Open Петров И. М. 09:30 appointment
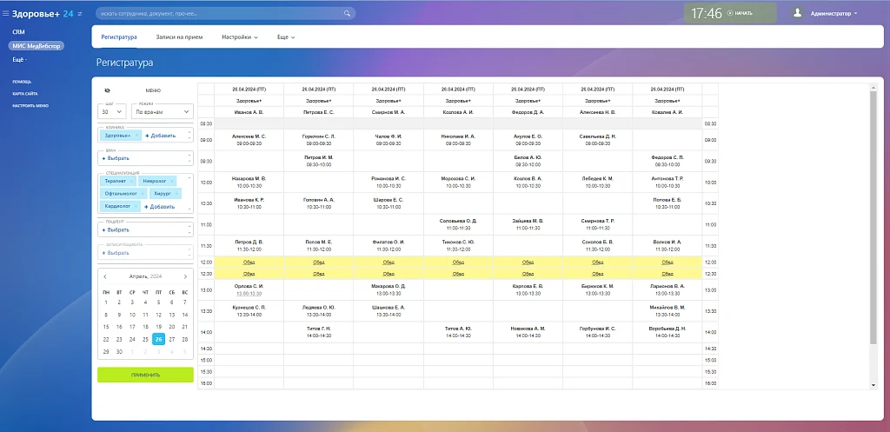Viewport: 890px width, 432px height. coord(318,161)
